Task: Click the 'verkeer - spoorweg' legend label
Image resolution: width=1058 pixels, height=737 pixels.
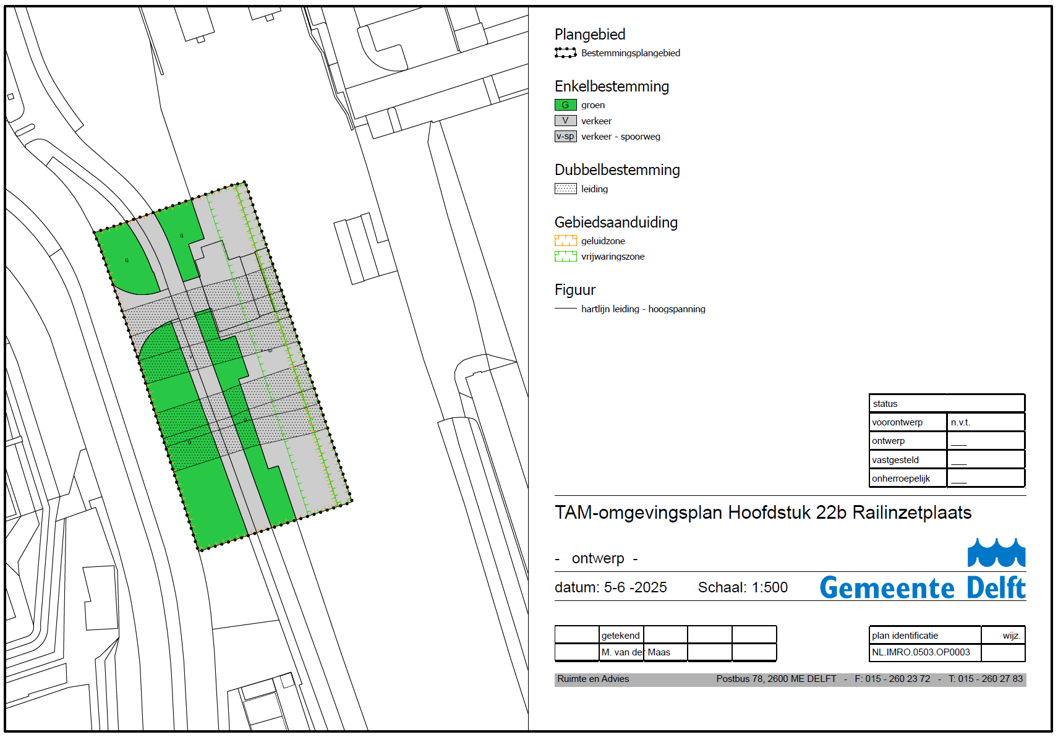Action: point(621,137)
